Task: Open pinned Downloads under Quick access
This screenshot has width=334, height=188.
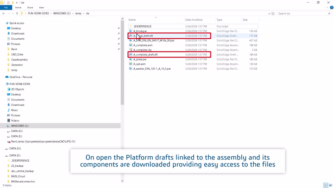Action: pyautogui.click(x=18, y=33)
